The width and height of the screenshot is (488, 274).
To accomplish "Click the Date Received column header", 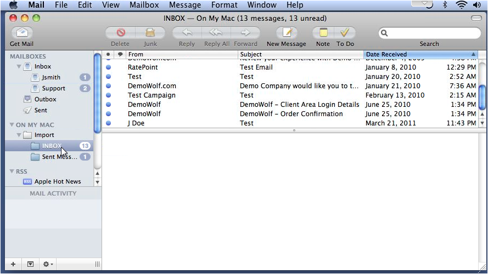I will [420, 54].
